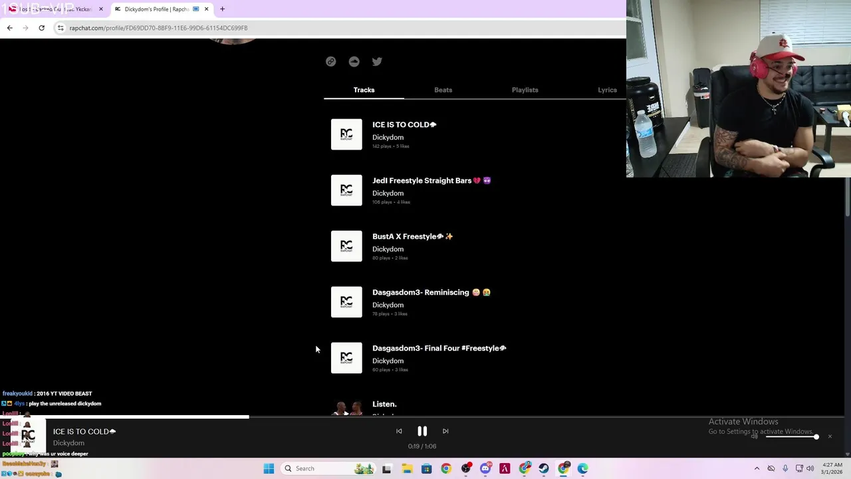Open the link icon on the profile
Screen dimensions: 851x479
click(x=330, y=61)
